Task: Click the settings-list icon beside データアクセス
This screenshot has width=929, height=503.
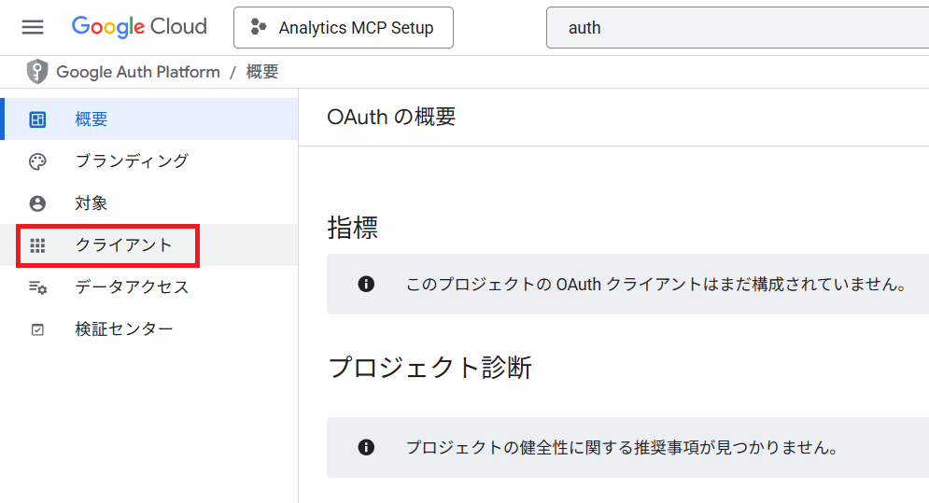Action: (37, 287)
